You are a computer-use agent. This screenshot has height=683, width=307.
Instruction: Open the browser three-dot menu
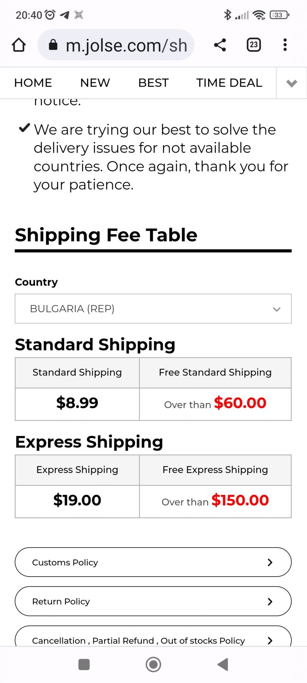(285, 45)
